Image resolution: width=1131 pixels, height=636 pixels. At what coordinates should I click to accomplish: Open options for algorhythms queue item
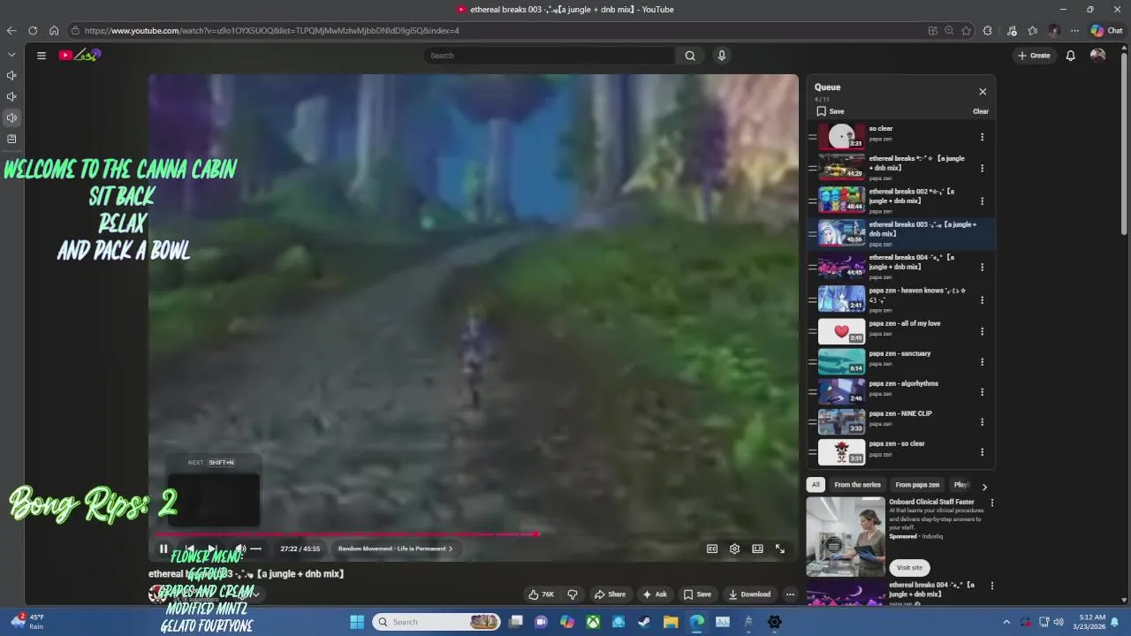982,391
